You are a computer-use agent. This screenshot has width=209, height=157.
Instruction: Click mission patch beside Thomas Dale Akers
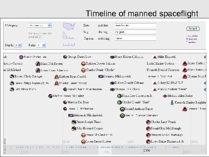coord(112,89)
